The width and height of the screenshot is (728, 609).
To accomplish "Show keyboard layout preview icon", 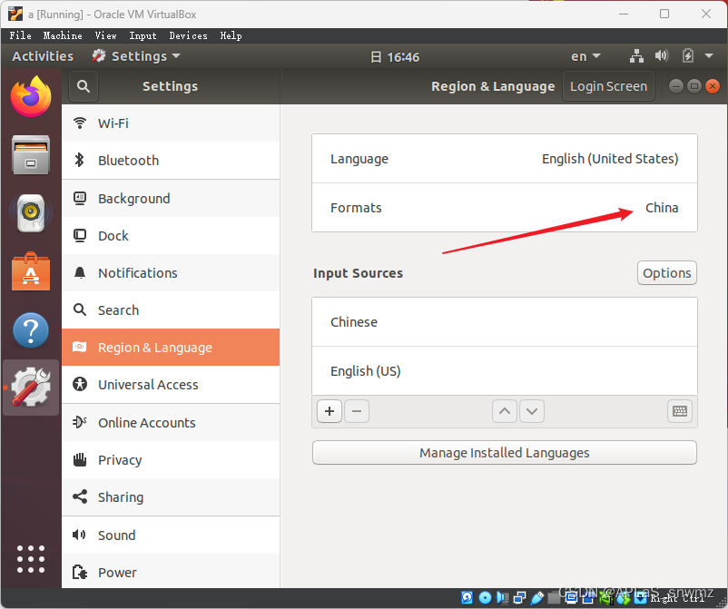I will [680, 411].
